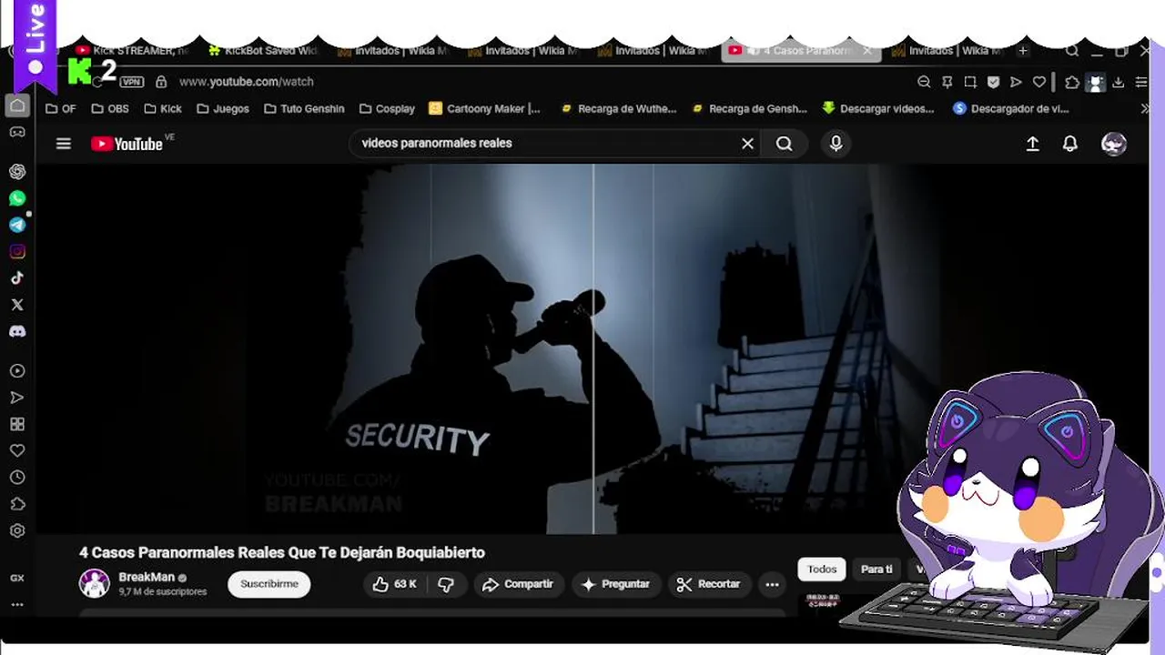Switch to KickBot Saved Wid tab
Screen dimensions: 1165x655
click(x=264, y=51)
